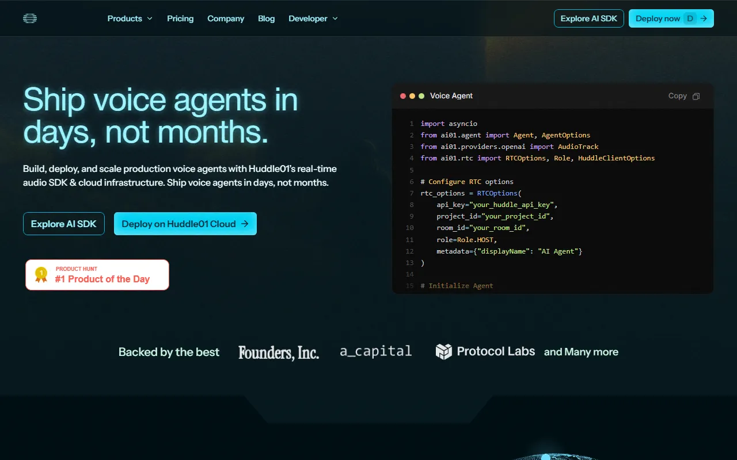Click the project_id code line

pos(495,216)
